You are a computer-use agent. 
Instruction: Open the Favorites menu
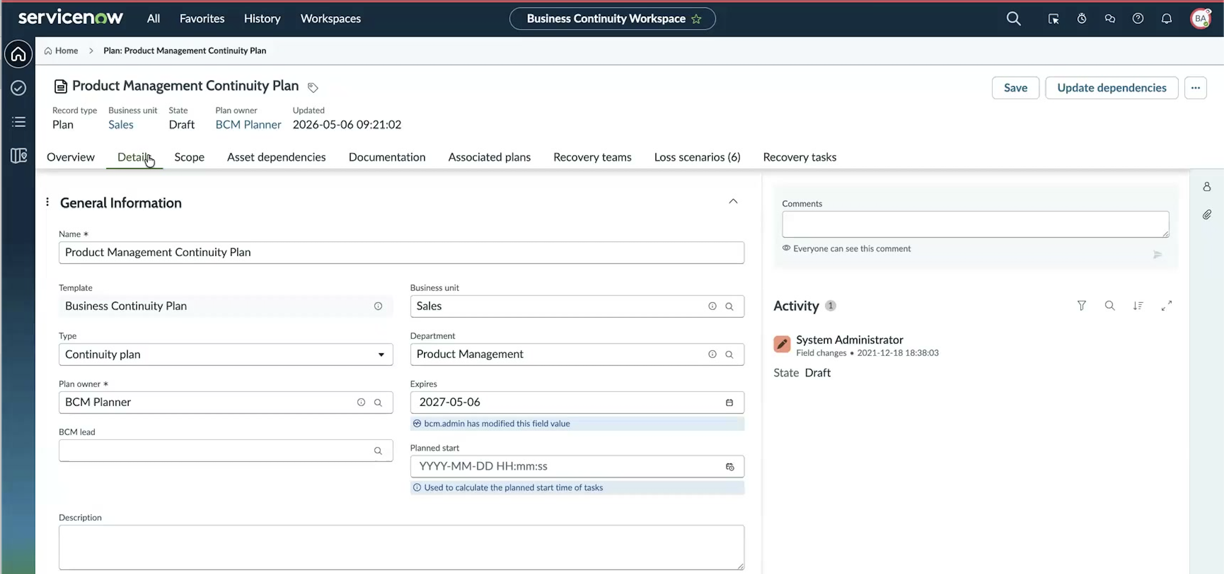(x=202, y=18)
